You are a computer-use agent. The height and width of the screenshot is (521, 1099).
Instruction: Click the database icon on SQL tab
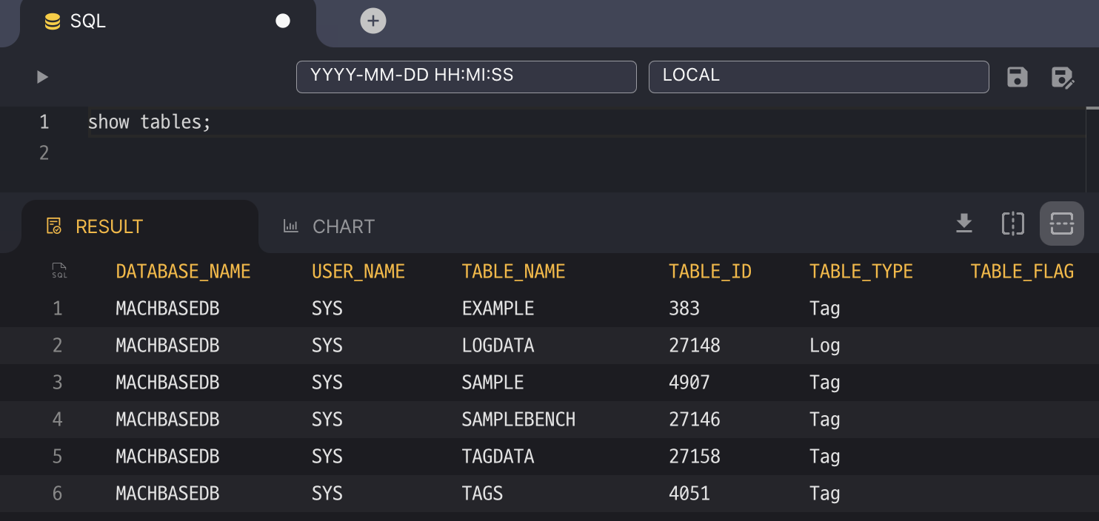point(52,22)
